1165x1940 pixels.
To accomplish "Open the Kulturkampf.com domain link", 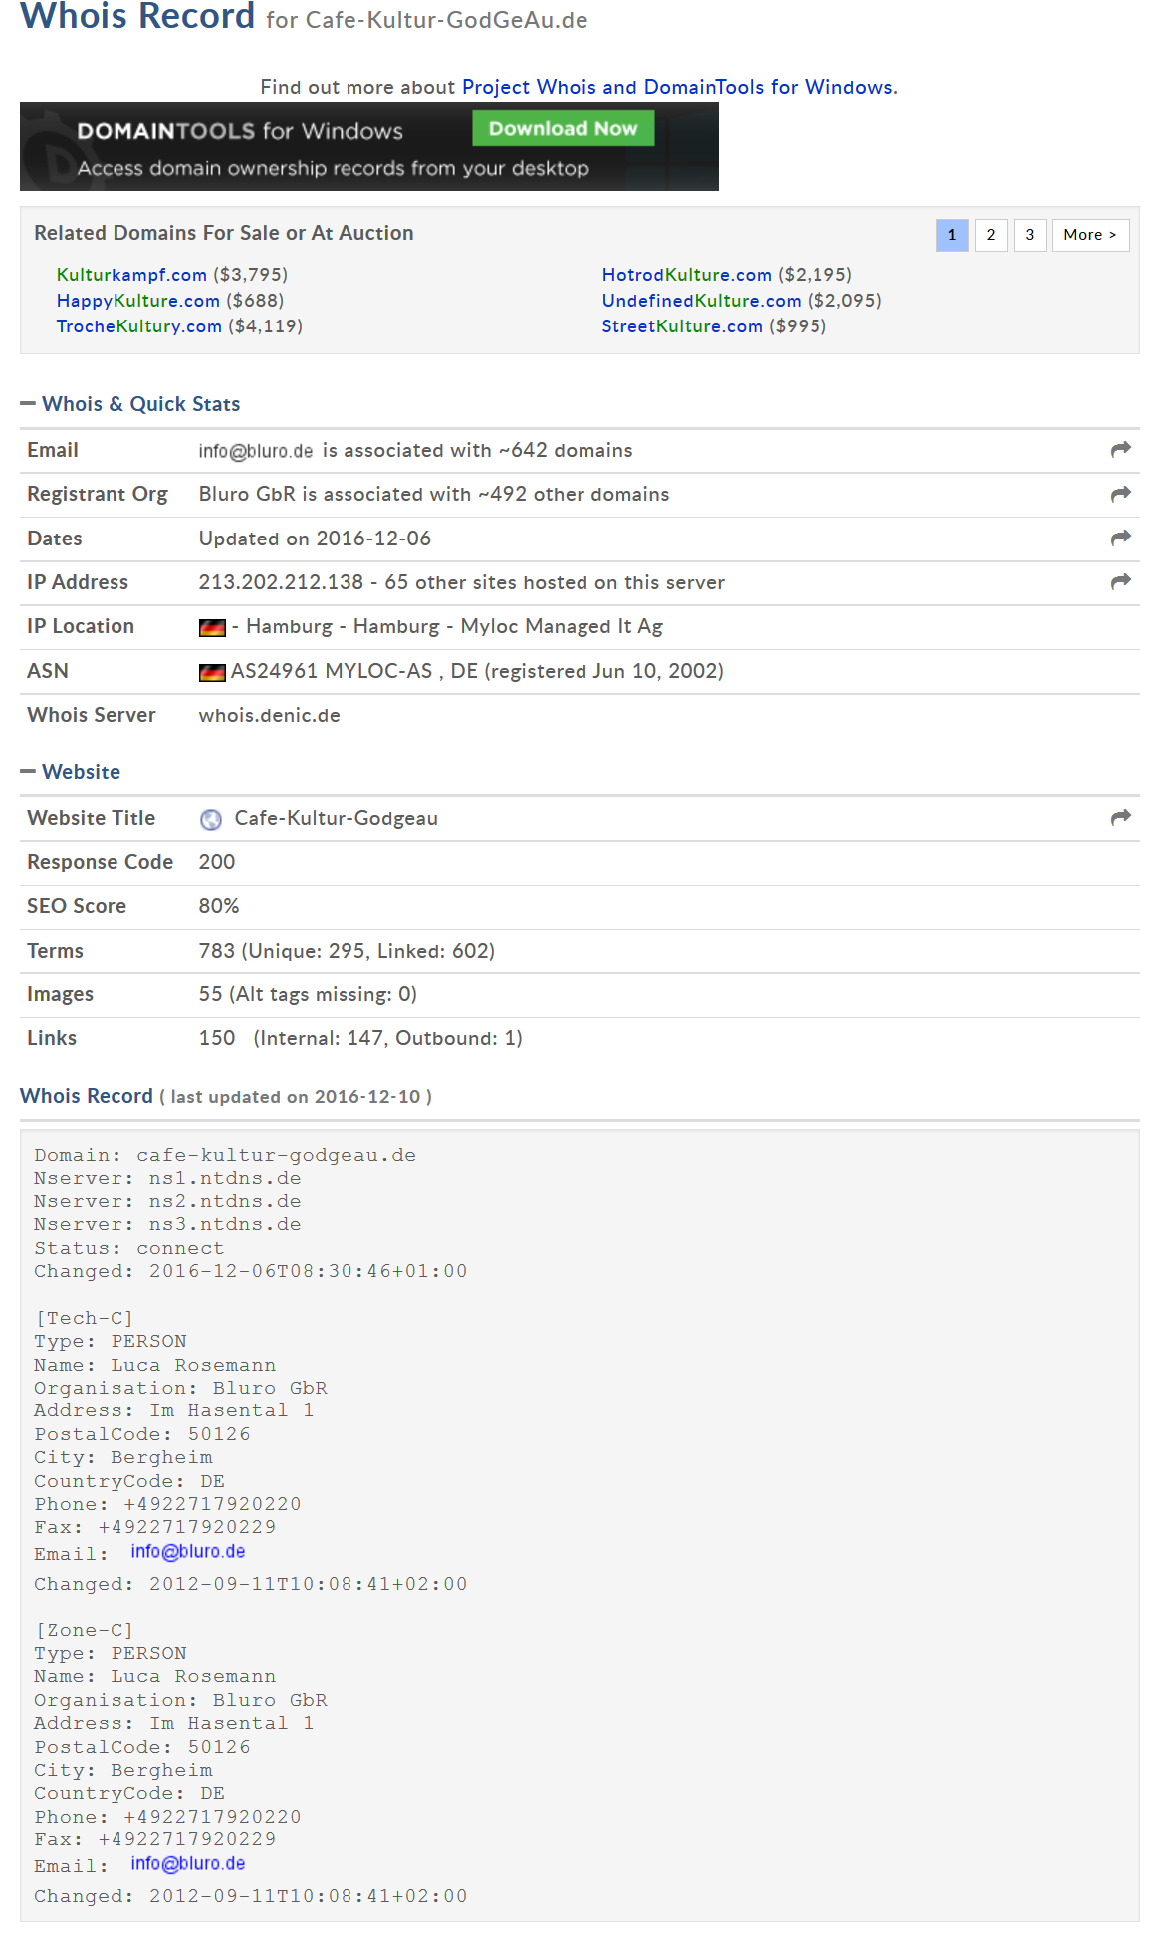I will point(131,275).
